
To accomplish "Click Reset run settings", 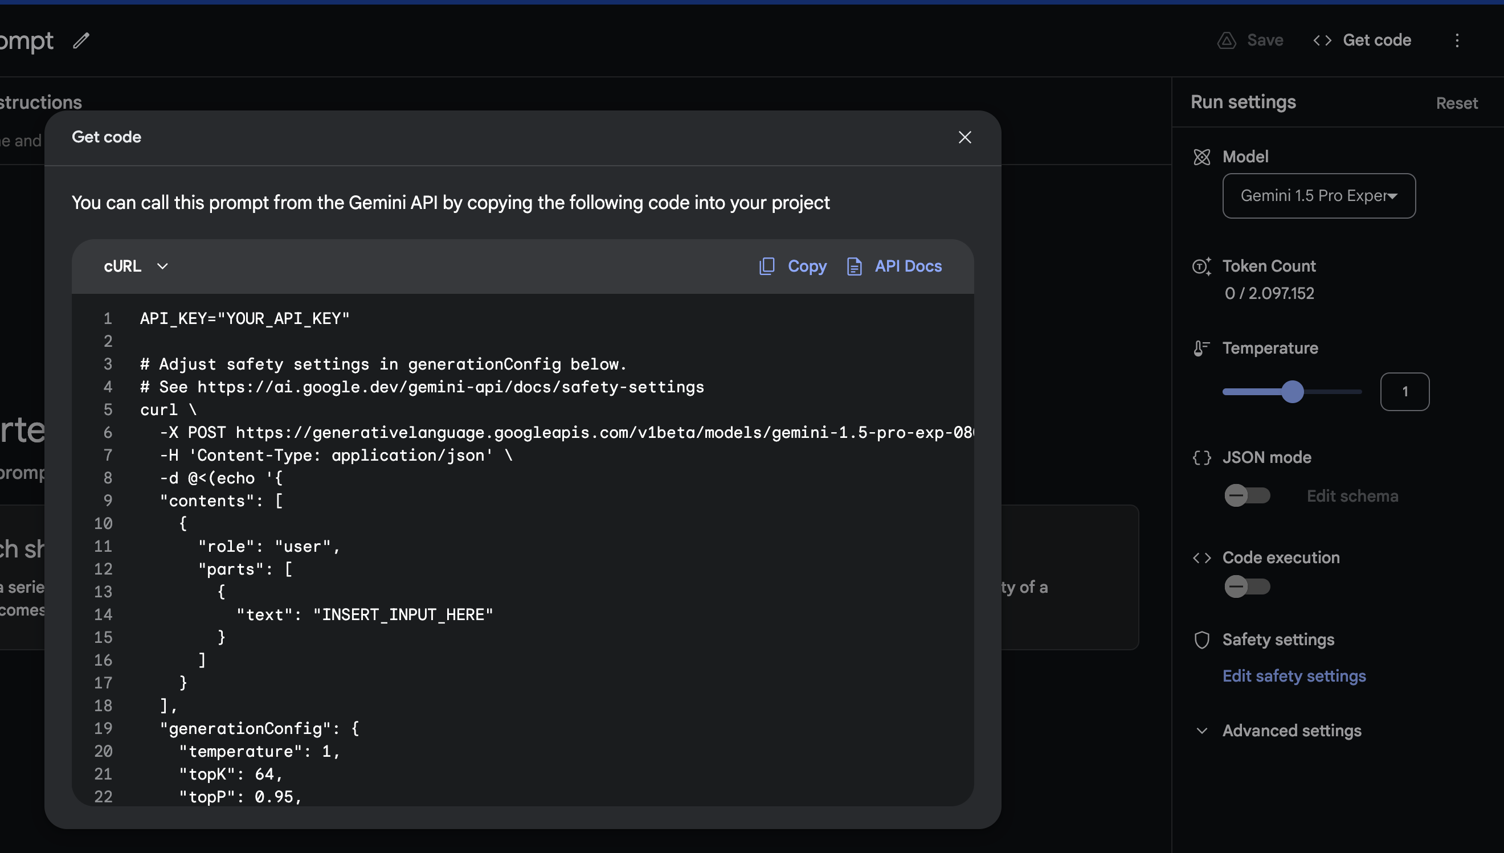I will 1457,103.
